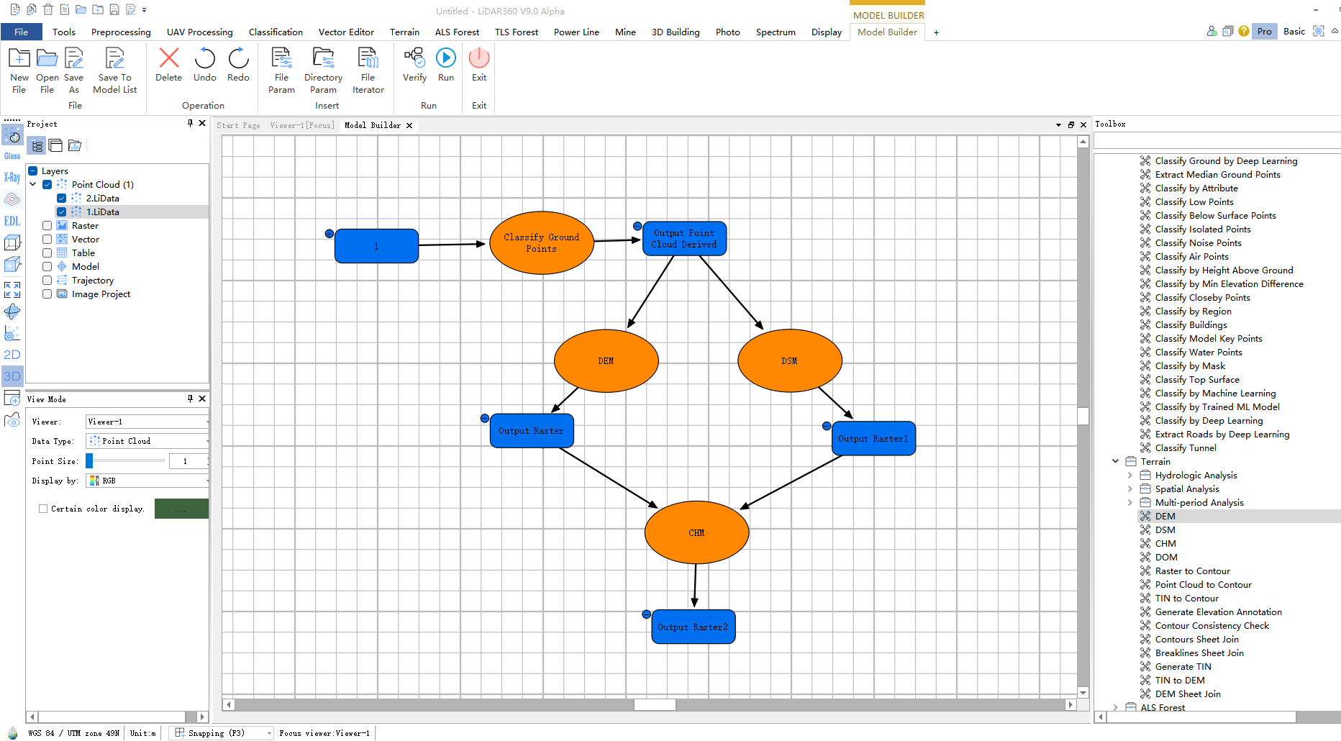The width and height of the screenshot is (1341, 741).
Task: Click the Undo arrow icon
Action: (204, 58)
